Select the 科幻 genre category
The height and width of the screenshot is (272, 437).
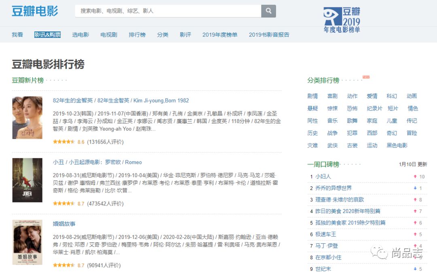point(392,96)
